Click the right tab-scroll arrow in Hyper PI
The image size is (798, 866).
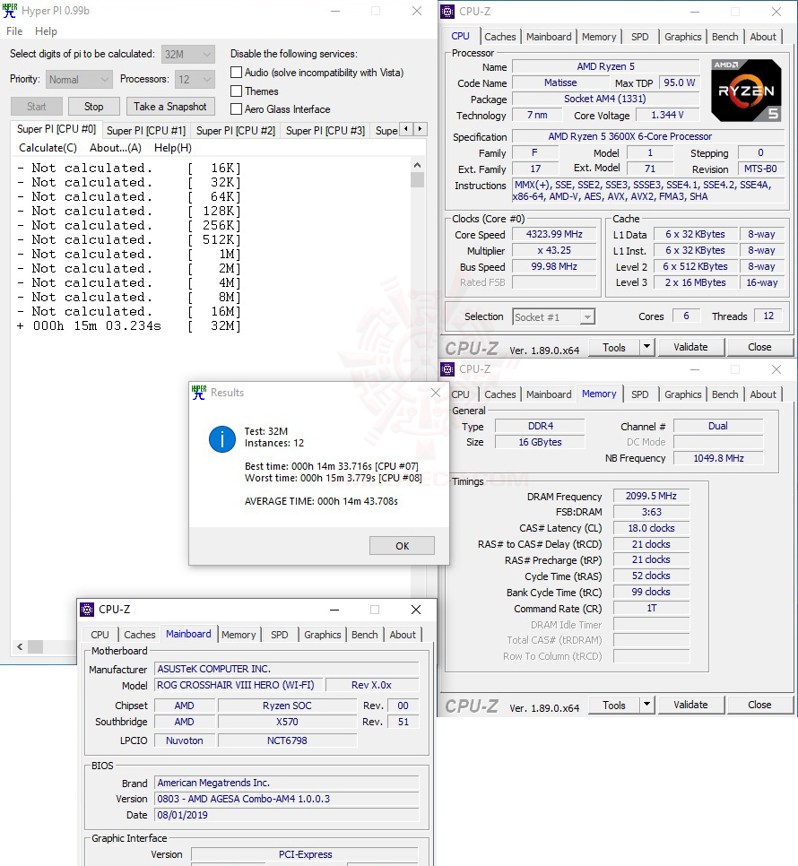[x=419, y=128]
